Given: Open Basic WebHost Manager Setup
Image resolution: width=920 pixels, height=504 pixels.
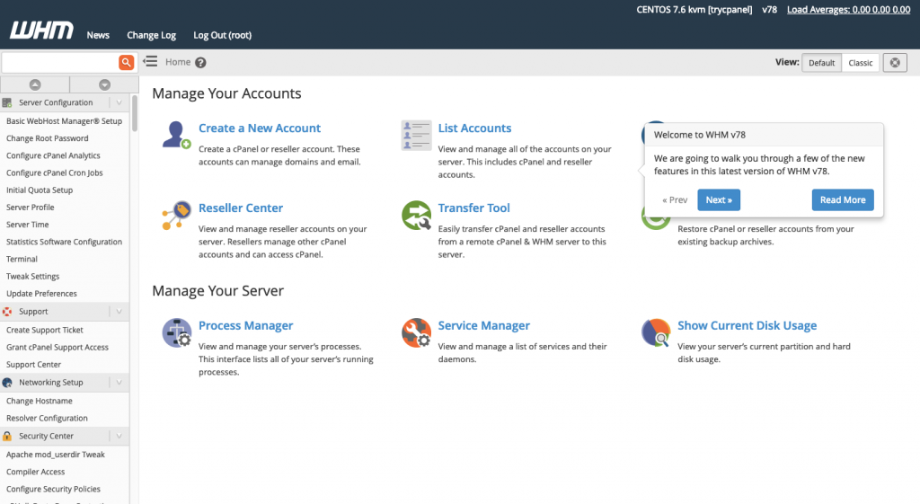Looking at the screenshot, I should 64,121.
